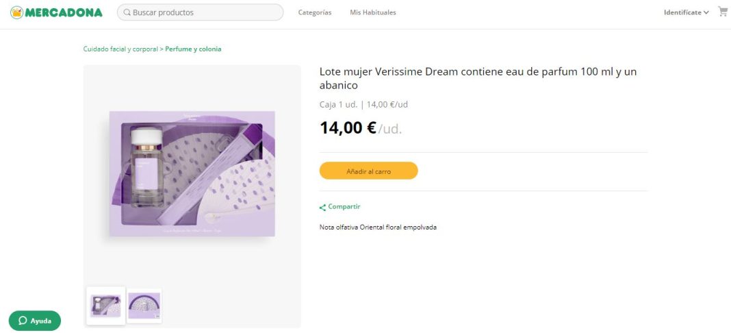The image size is (731, 333).
Task: Click the Ayuda chat bubble icon
Action: (23, 321)
